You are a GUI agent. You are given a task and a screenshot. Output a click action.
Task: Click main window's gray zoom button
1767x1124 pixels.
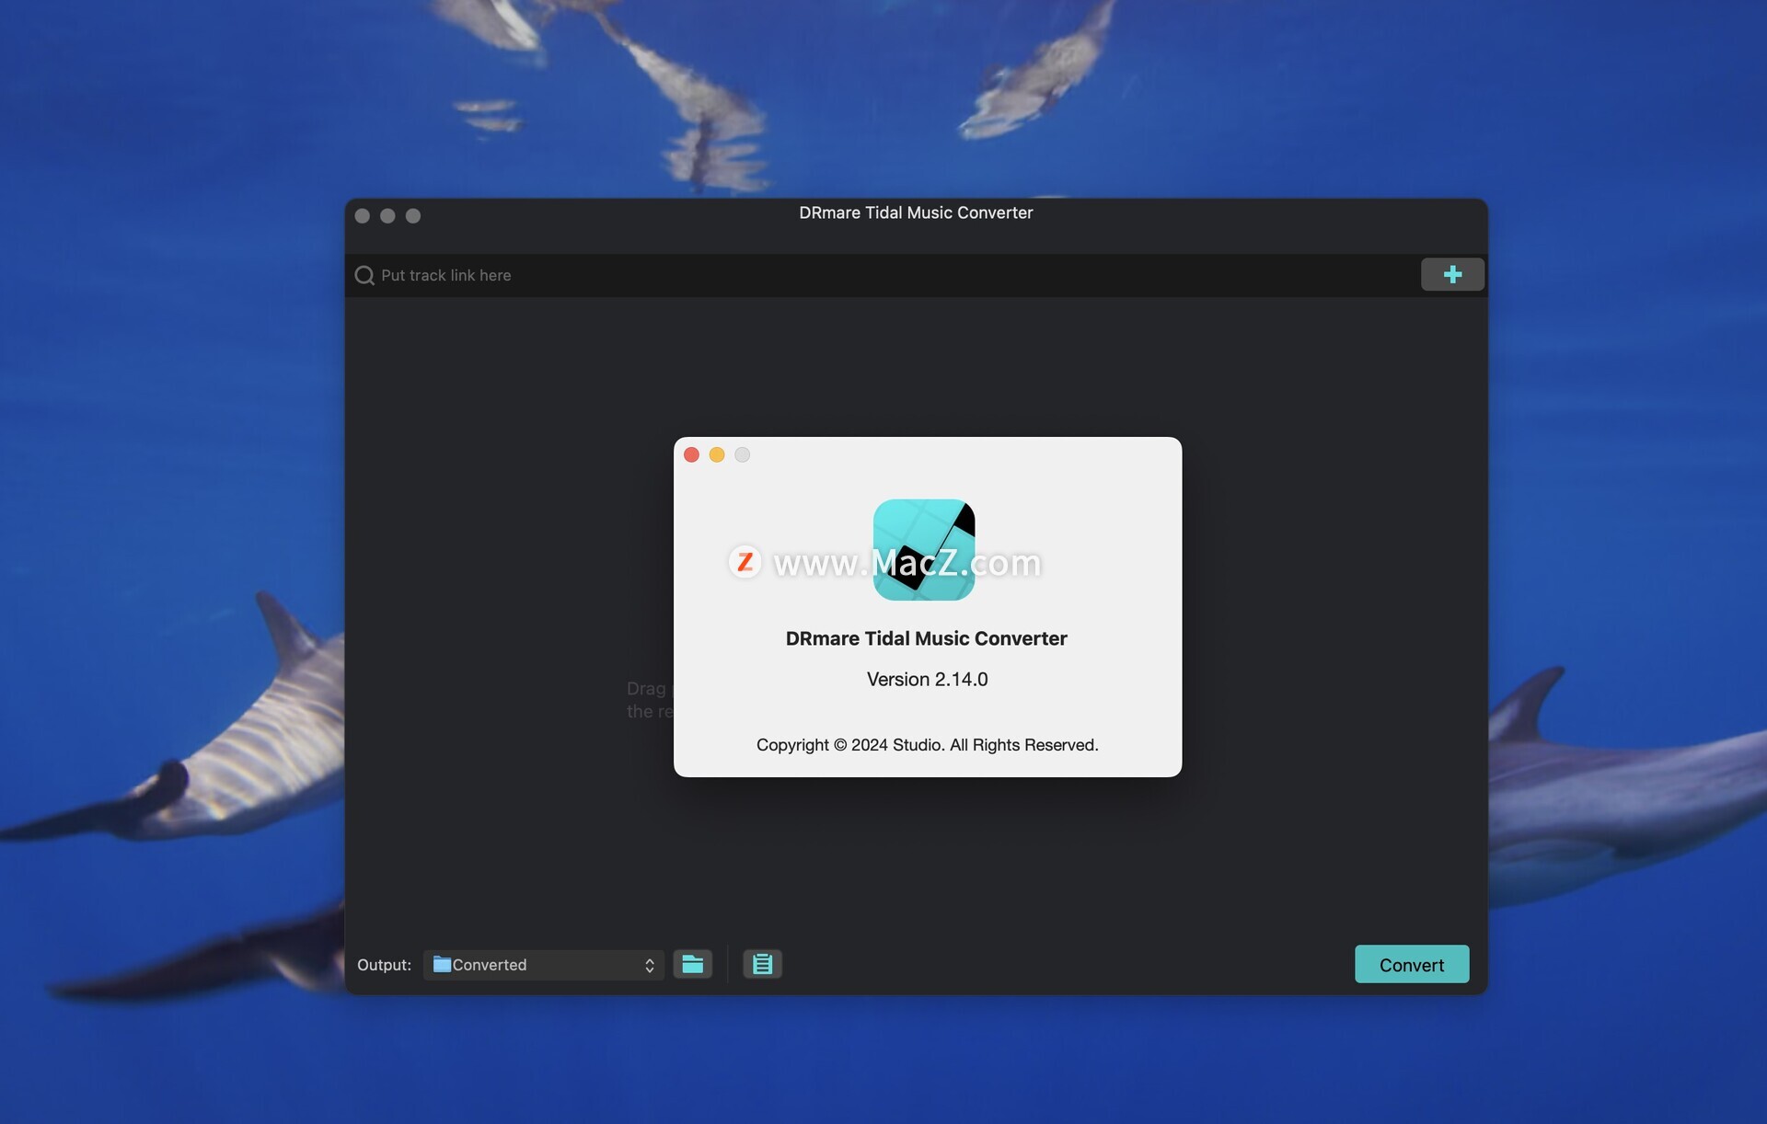[x=413, y=215]
